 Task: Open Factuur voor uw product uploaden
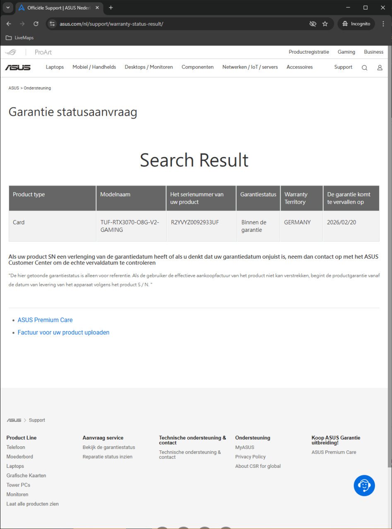click(x=63, y=332)
